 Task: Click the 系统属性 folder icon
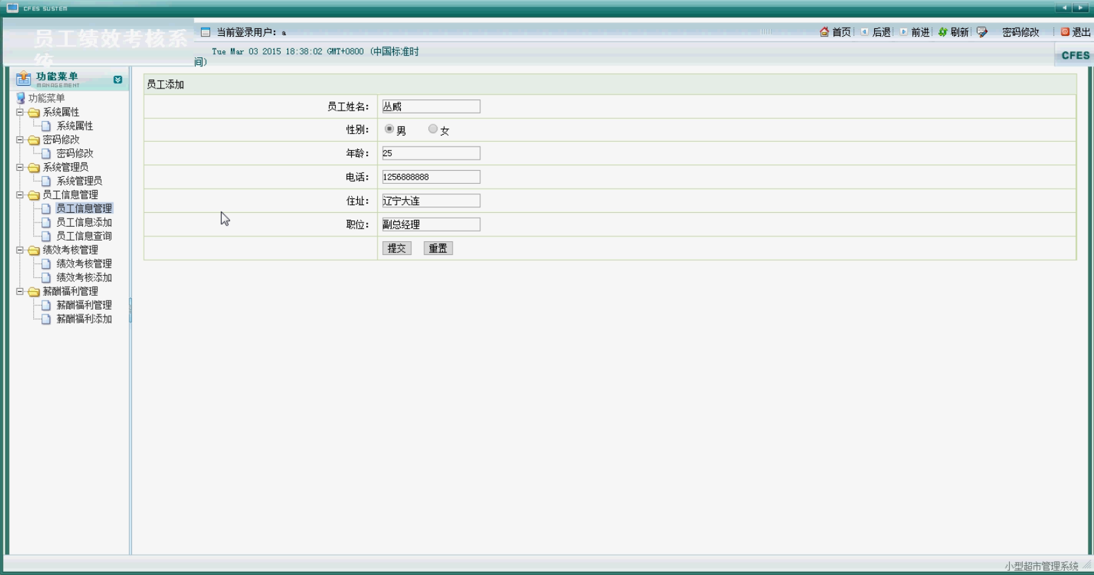33,112
